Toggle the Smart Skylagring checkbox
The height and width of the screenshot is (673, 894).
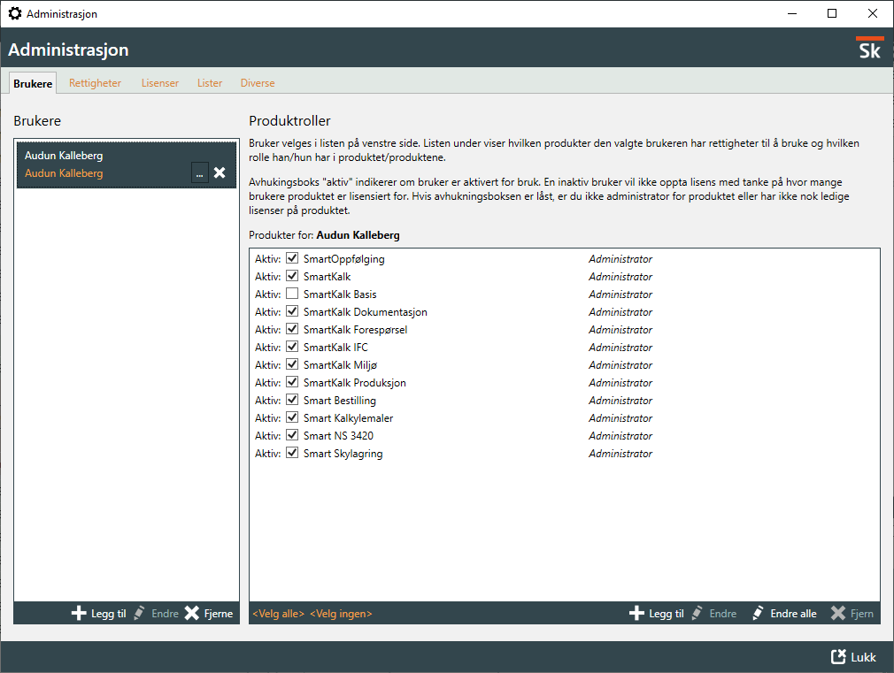point(292,454)
